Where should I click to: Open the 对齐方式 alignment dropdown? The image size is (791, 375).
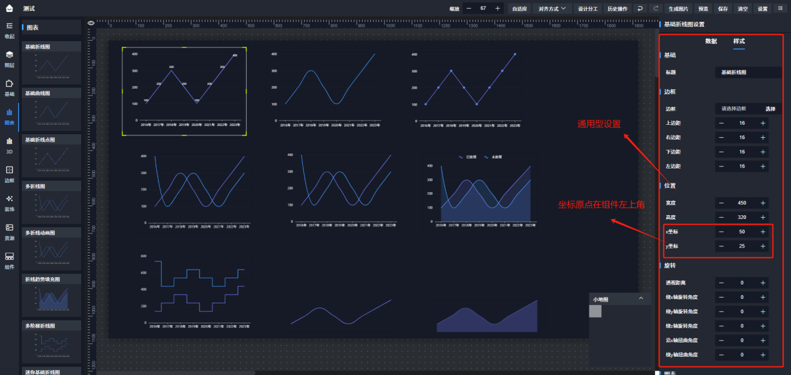pyautogui.click(x=553, y=9)
